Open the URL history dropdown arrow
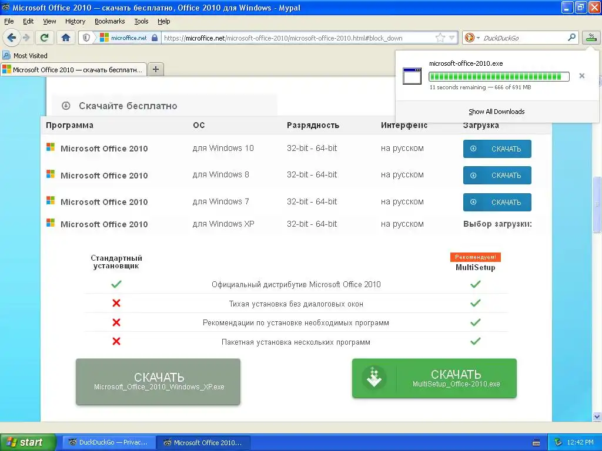602x451 pixels. click(452, 38)
